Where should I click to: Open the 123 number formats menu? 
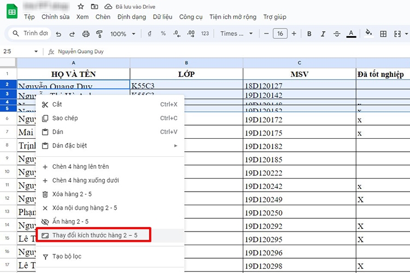coord(205,33)
